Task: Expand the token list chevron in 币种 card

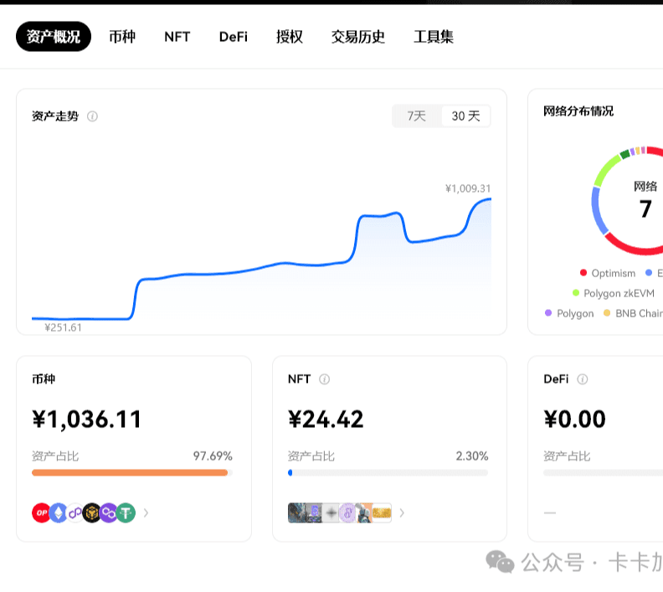Action: pos(146,513)
